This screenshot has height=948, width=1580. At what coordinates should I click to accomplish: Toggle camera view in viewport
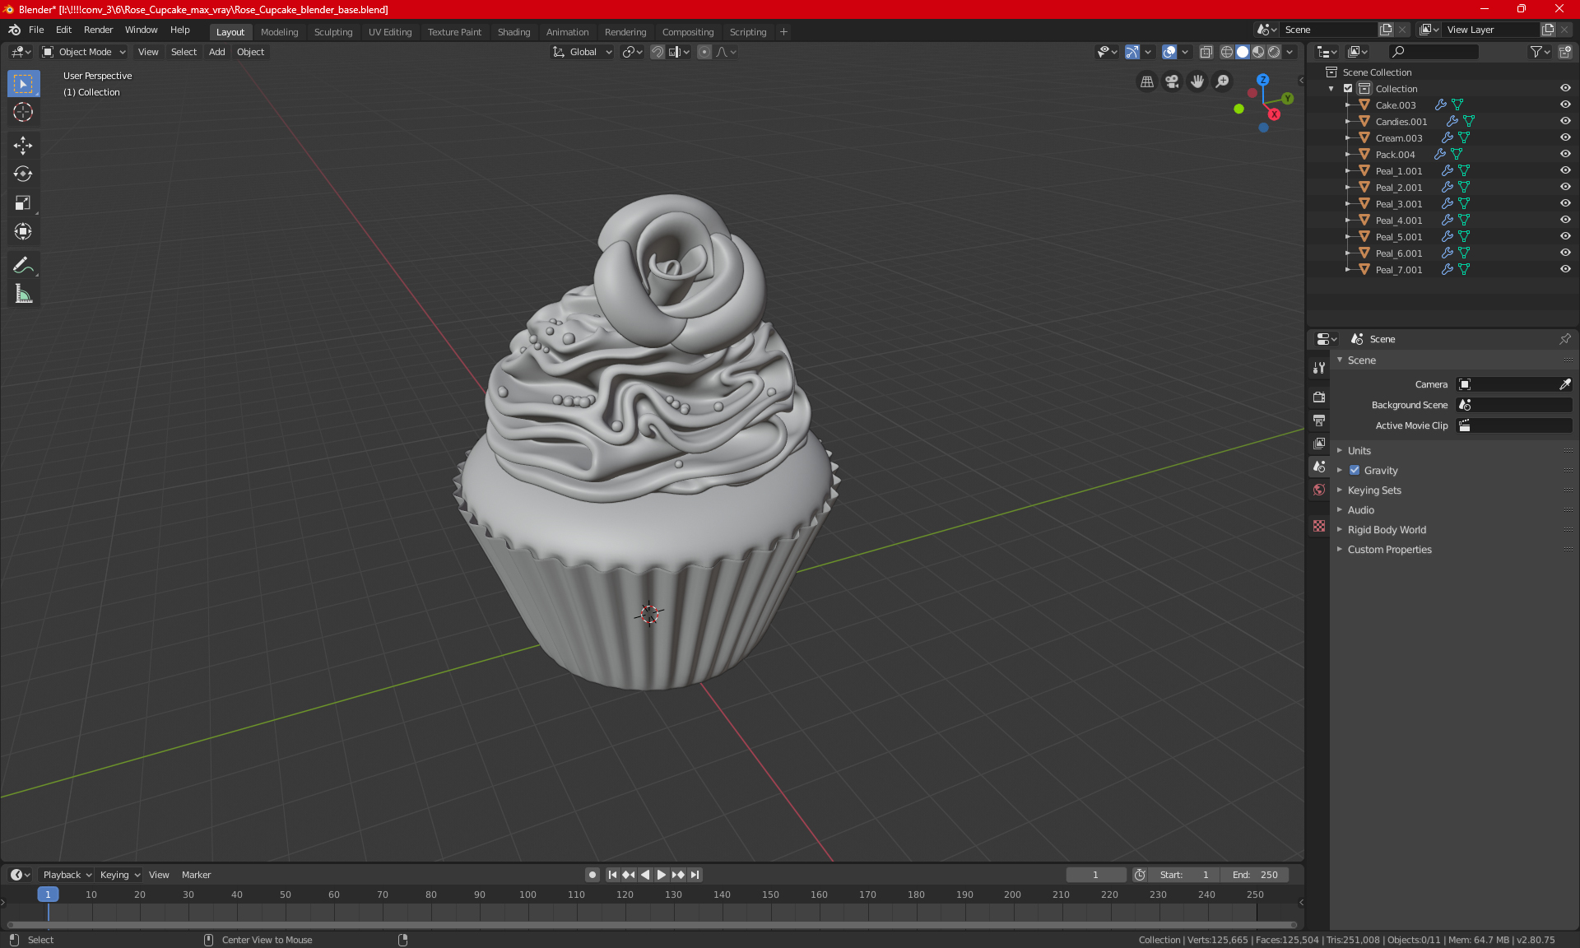pyautogui.click(x=1172, y=81)
